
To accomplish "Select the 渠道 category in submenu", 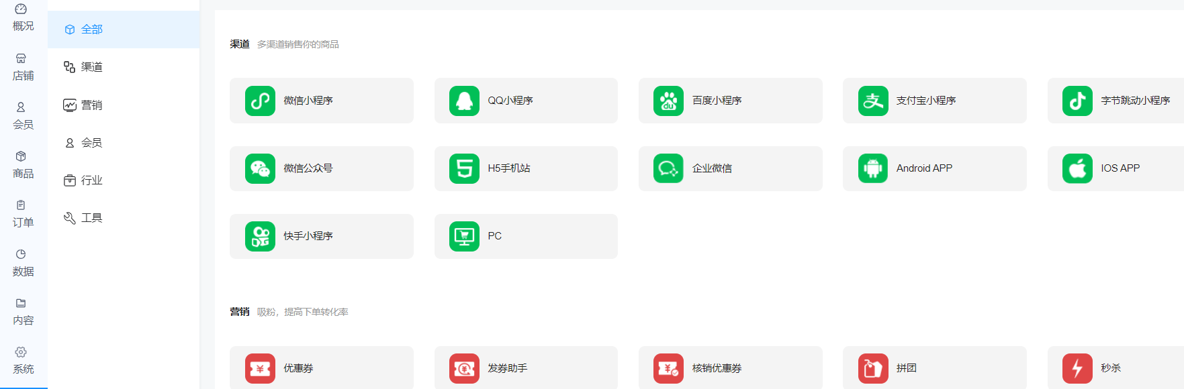I will pyautogui.click(x=124, y=67).
